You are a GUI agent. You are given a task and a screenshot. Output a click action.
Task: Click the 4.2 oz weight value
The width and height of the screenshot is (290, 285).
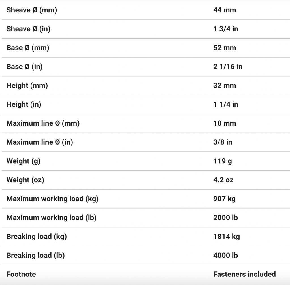pyautogui.click(x=223, y=180)
